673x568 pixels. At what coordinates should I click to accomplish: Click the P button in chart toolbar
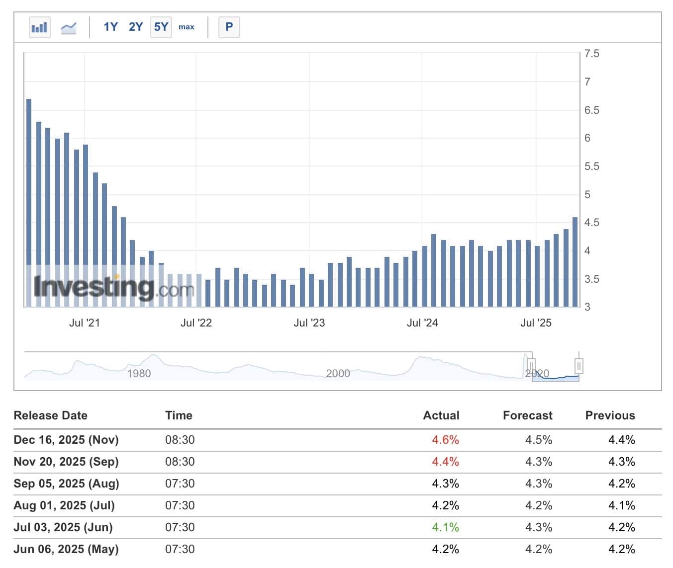coord(229,27)
